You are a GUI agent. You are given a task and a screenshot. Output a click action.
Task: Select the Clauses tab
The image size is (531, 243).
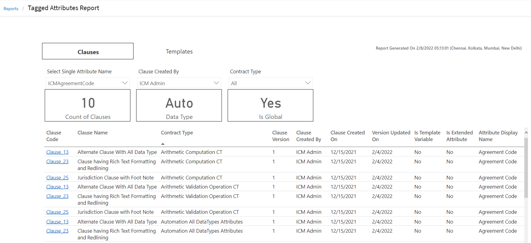88,51
